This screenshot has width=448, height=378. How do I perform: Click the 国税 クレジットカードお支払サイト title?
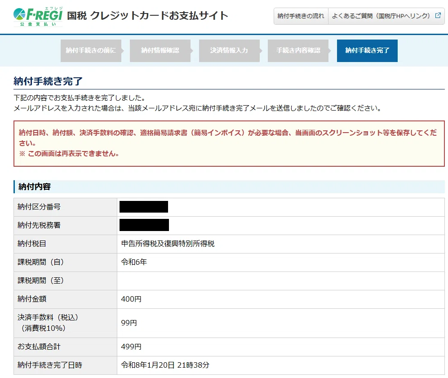coord(147,15)
